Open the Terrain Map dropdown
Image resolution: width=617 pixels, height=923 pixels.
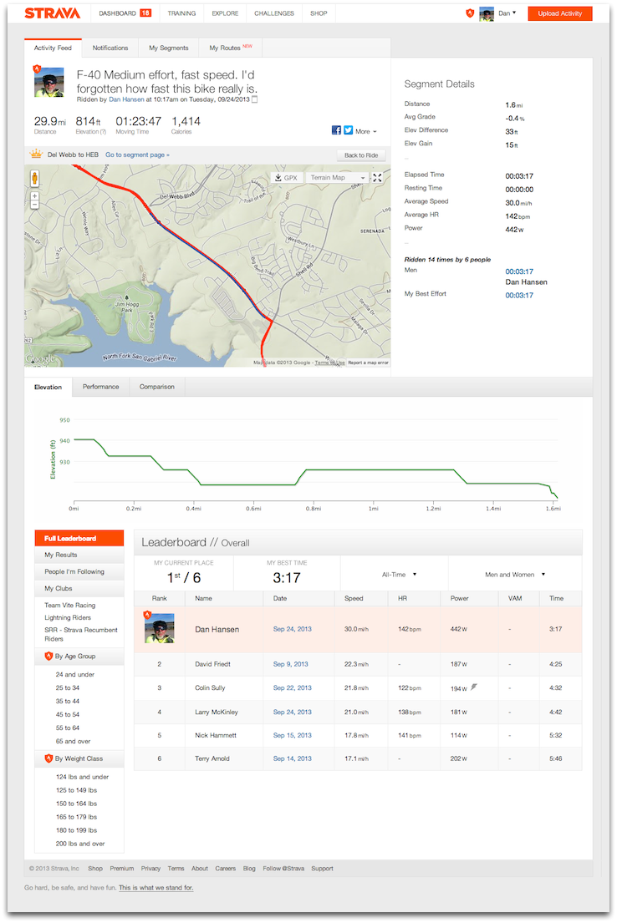tap(336, 177)
